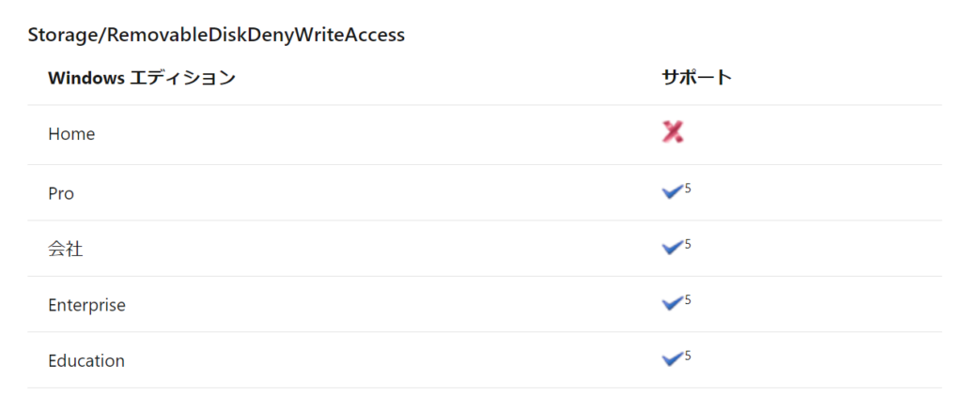This screenshot has height=395, width=962.
Task: Click the blue checkmark in 会社 row
Action: coord(673,248)
